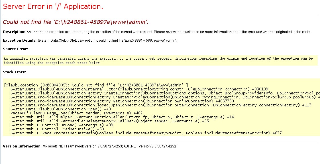The image size is (320, 164).
Task: Click the 'Server Error in '/' Application.' heading
Action: point(53,7)
